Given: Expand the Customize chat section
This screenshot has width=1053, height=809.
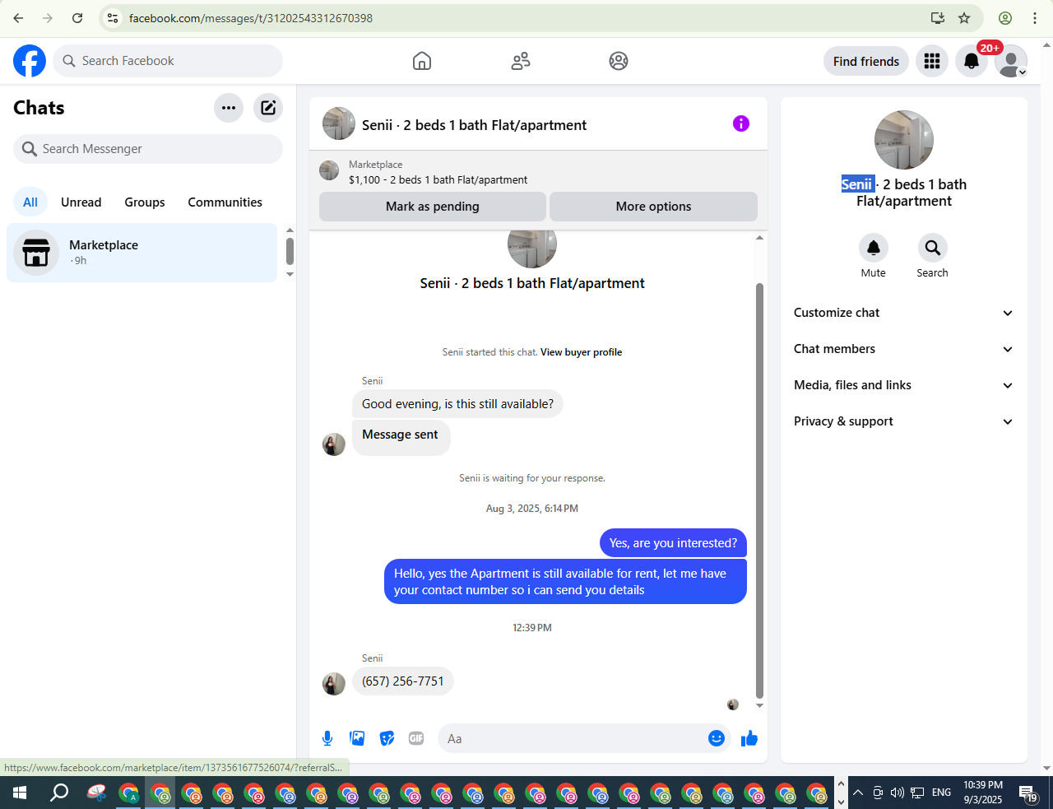Looking at the screenshot, I should [904, 313].
